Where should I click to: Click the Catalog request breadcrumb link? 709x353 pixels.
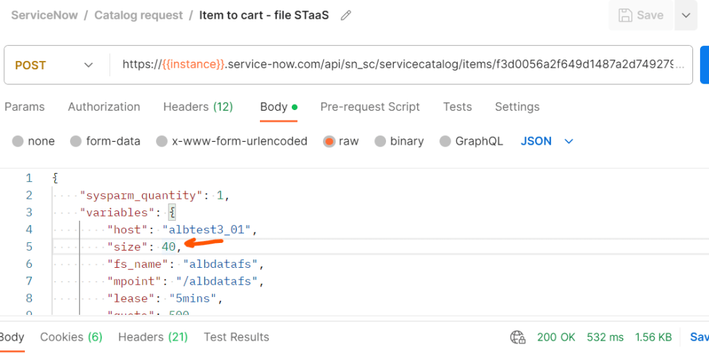pos(139,15)
